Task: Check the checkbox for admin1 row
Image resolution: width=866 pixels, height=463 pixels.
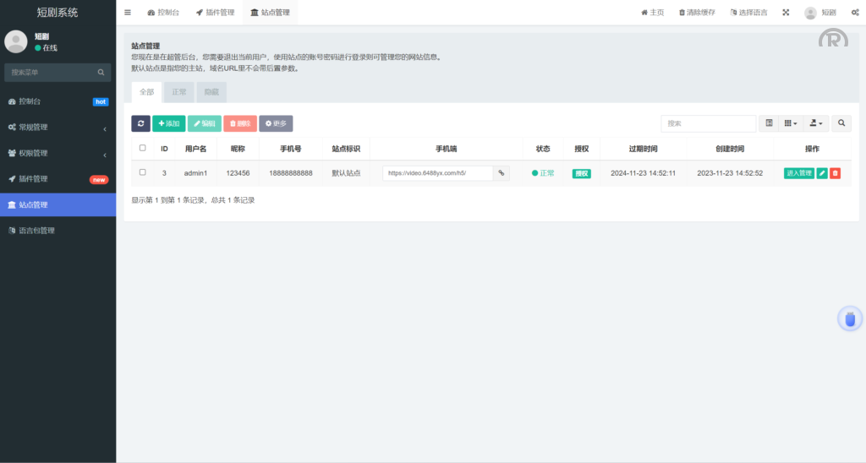Action: (142, 172)
